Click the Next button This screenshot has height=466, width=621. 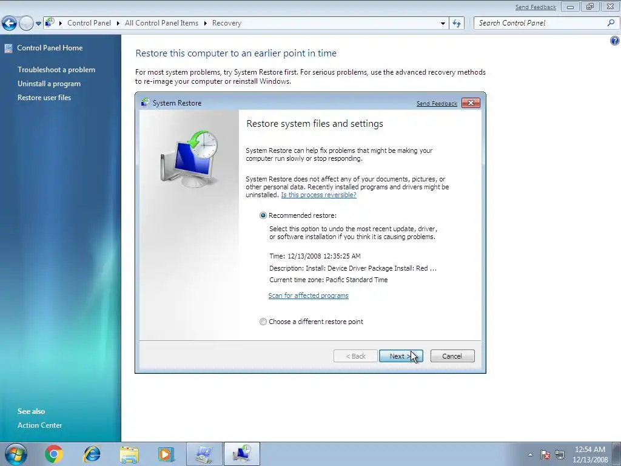tap(401, 356)
